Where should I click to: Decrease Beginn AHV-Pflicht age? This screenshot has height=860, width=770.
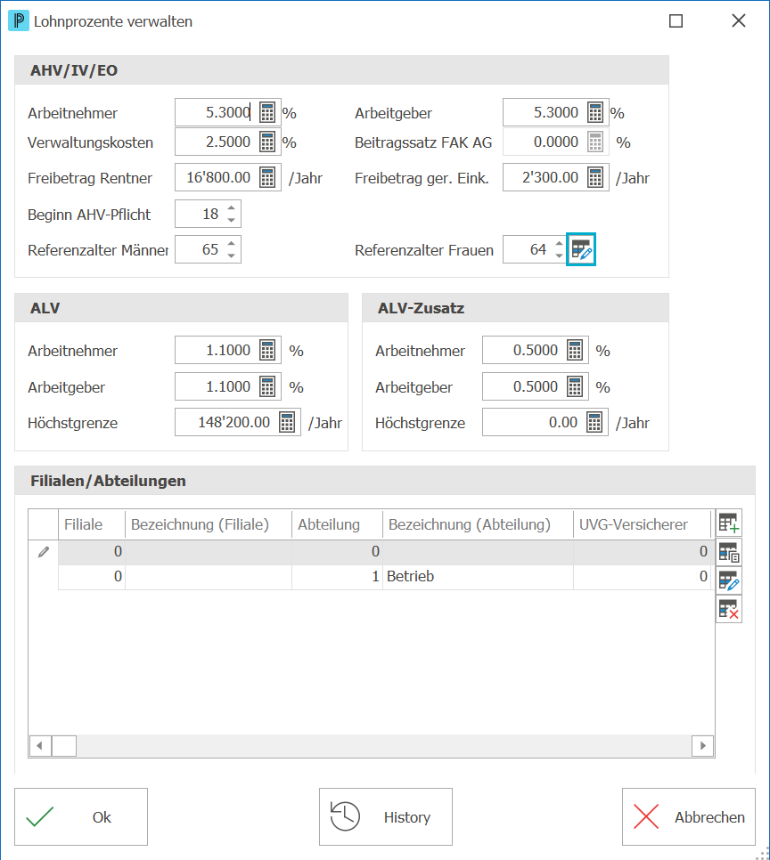pyautogui.click(x=231, y=220)
